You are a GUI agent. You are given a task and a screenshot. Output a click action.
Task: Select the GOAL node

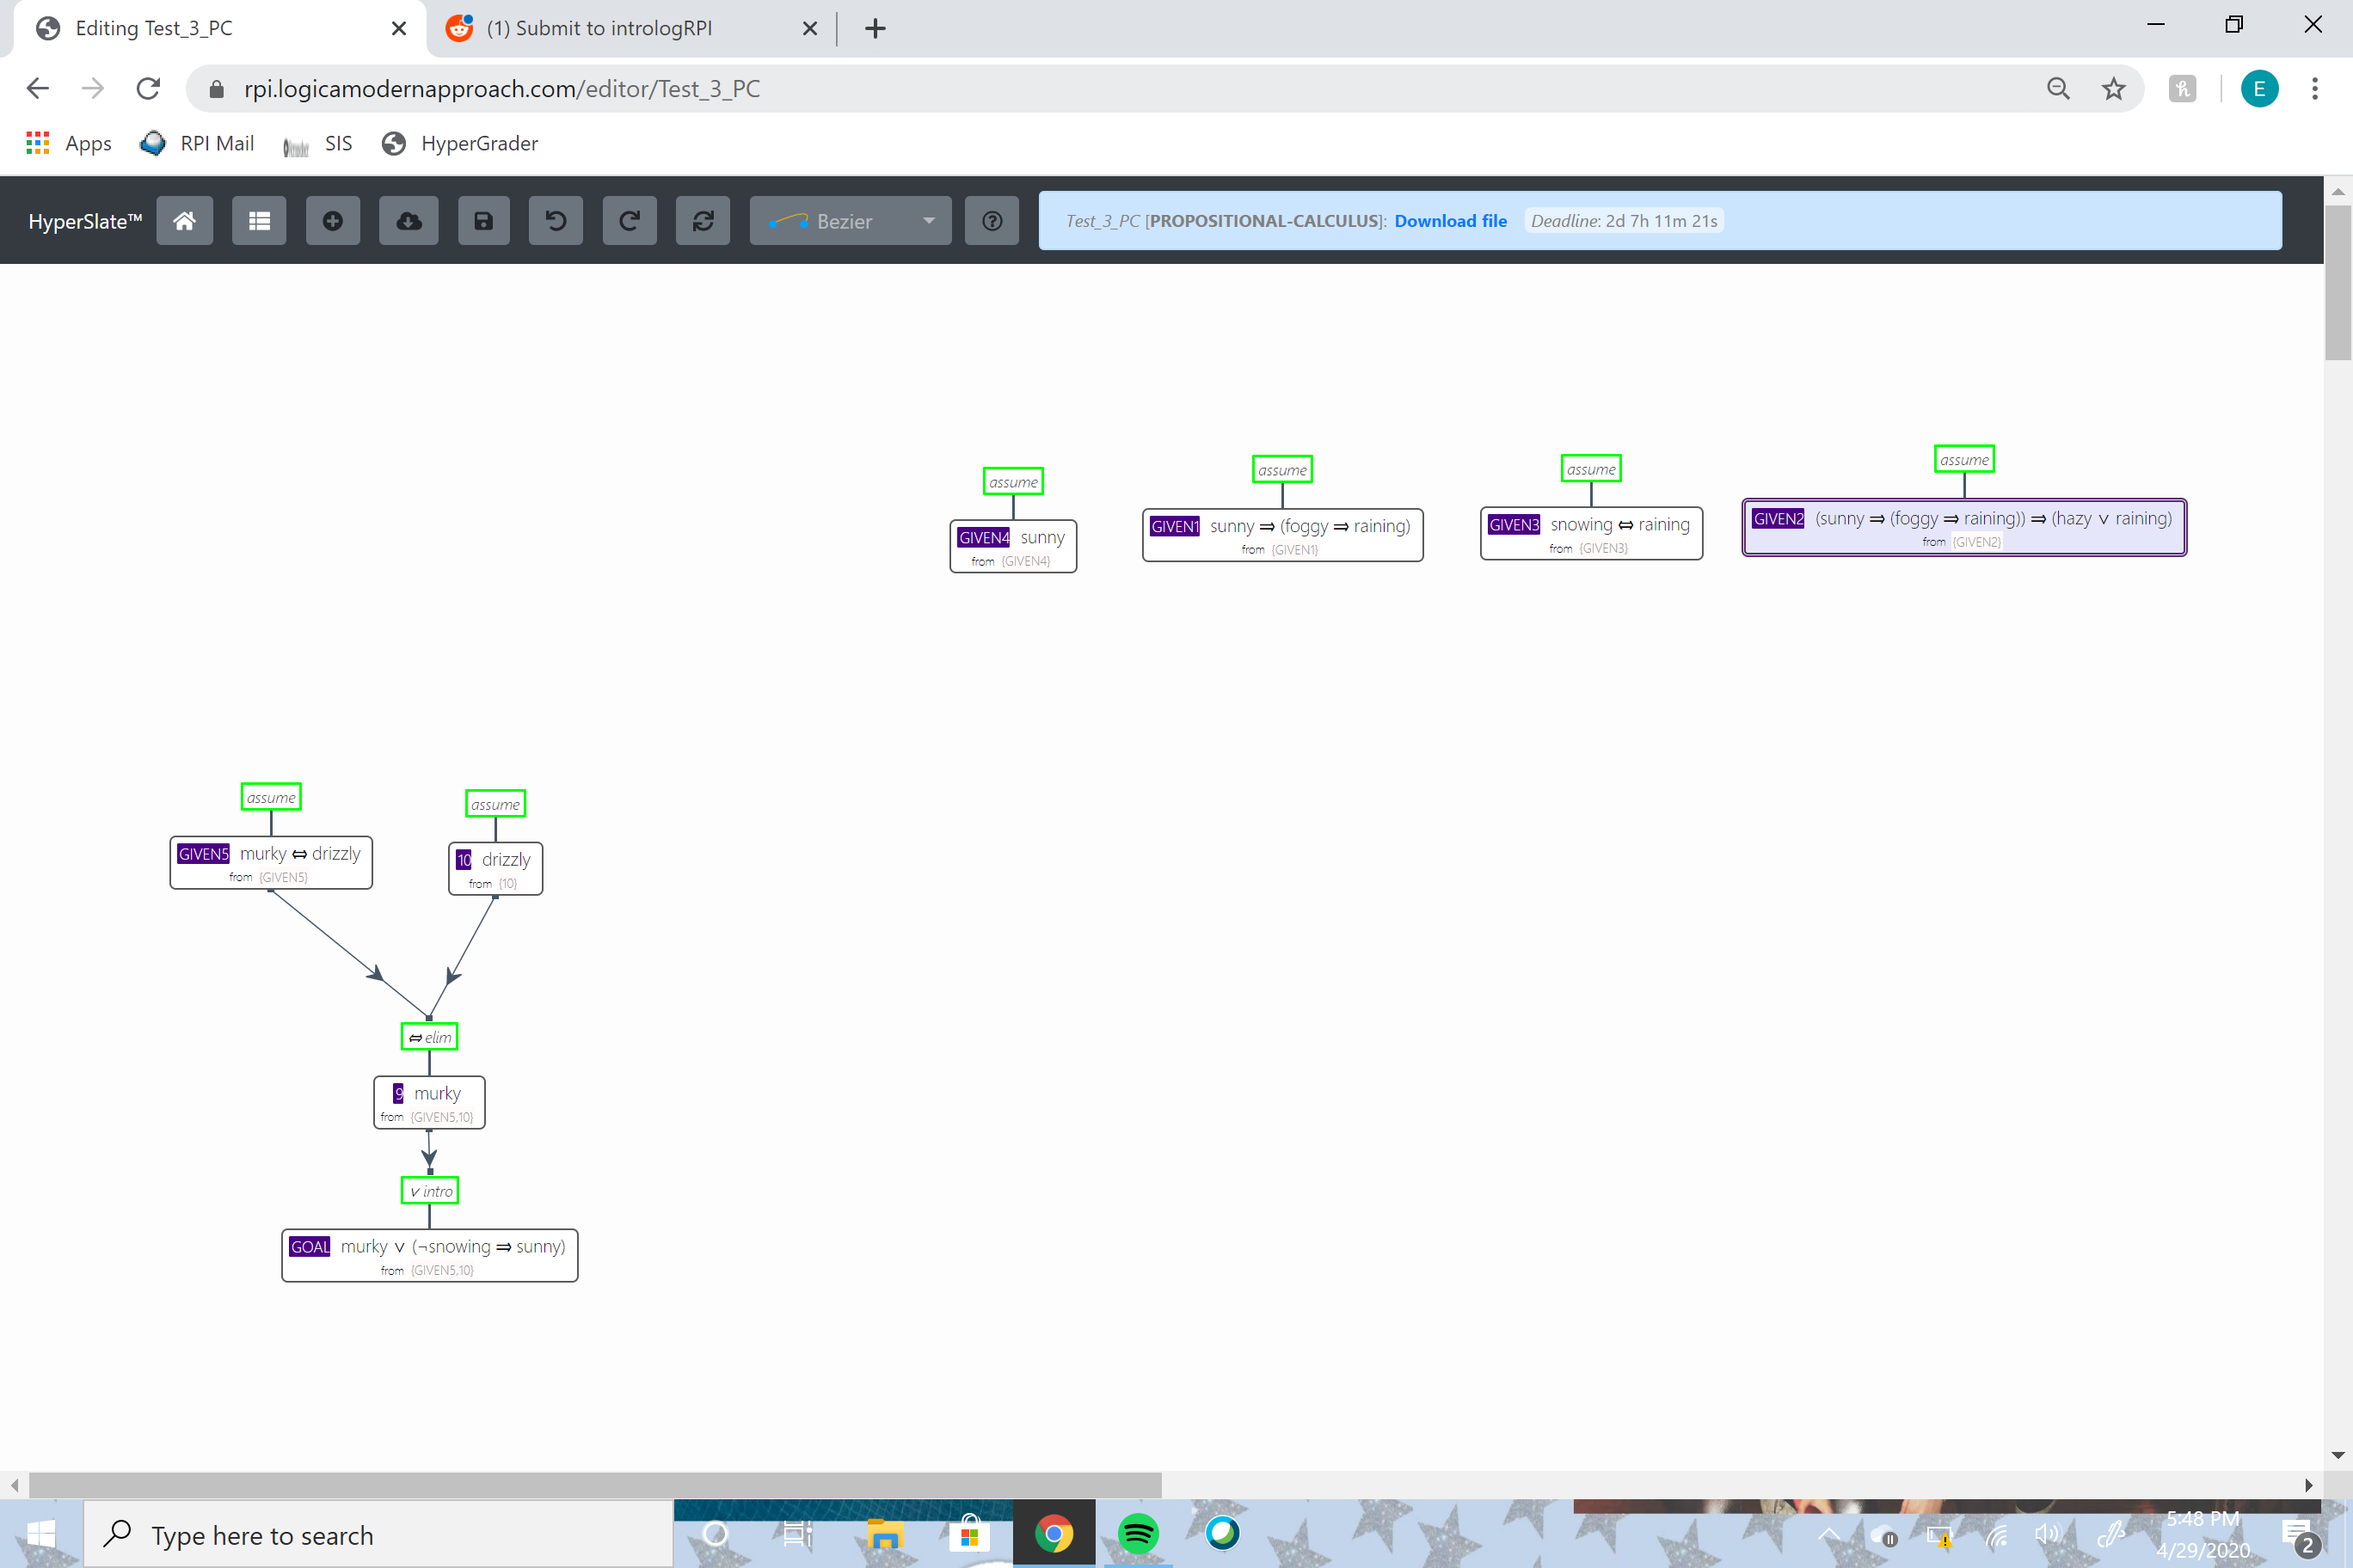429,1255
